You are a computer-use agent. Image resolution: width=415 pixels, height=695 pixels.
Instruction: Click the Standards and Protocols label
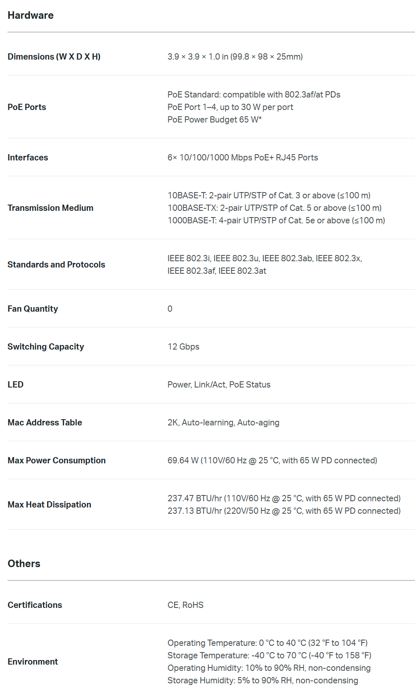click(56, 265)
